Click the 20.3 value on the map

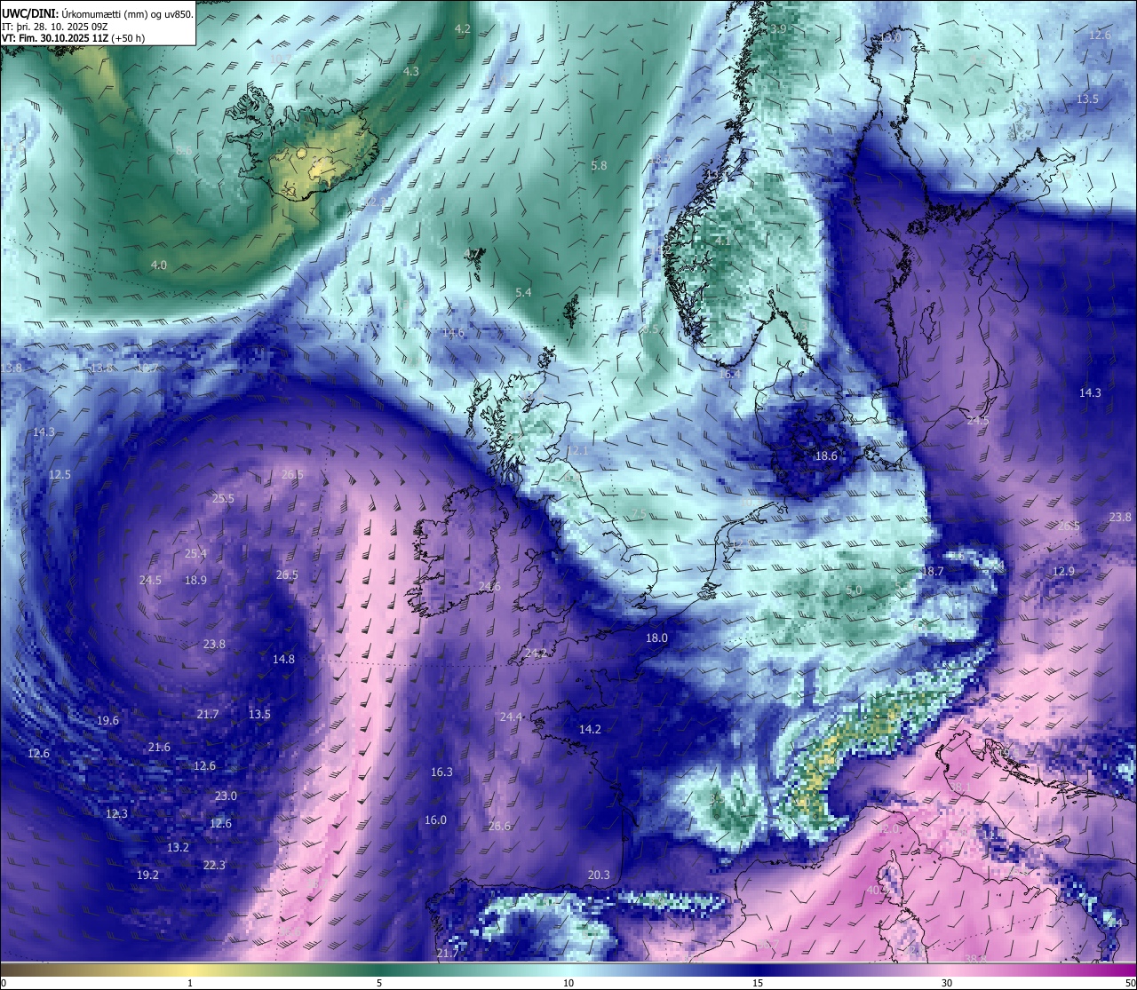599,875
